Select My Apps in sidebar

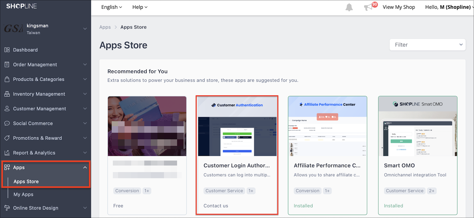23,194
